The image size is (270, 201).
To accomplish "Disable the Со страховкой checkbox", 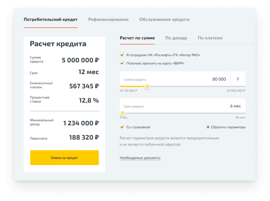I will tap(122, 127).
